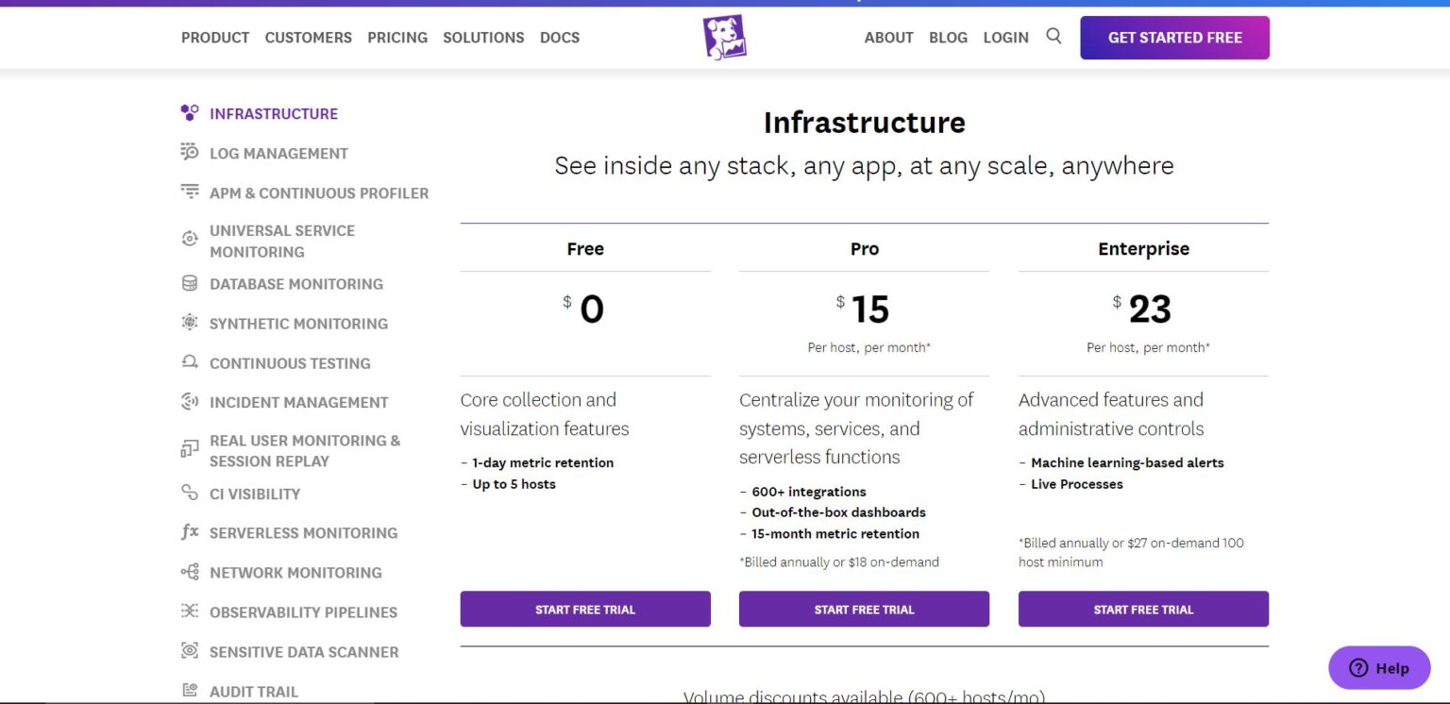Open the Docs menu item
The image size is (1450, 704).
tap(560, 38)
